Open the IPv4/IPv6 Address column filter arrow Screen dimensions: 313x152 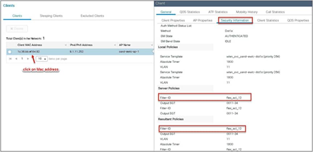coord(115,45)
